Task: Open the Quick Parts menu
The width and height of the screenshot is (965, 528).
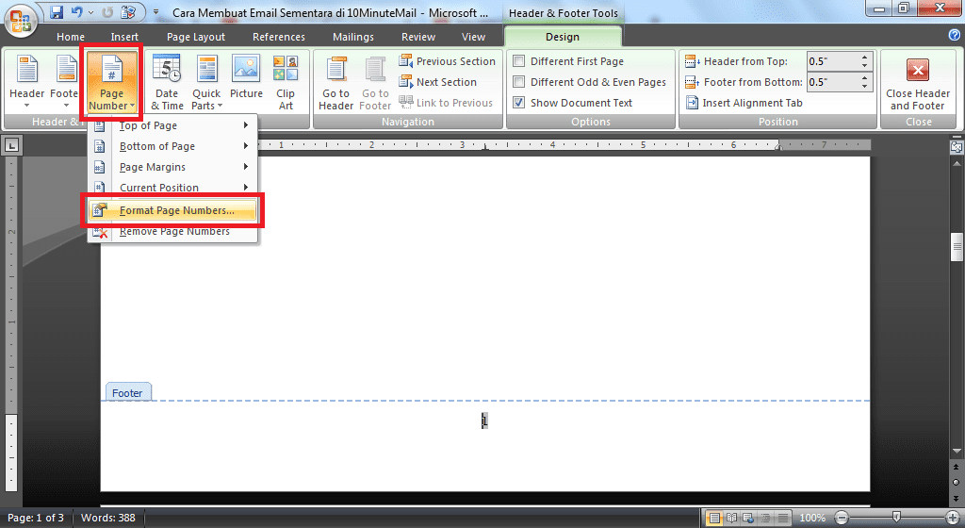Action: coord(206,82)
